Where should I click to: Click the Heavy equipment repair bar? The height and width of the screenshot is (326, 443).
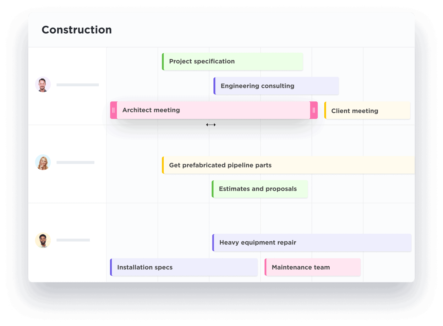[312, 243]
